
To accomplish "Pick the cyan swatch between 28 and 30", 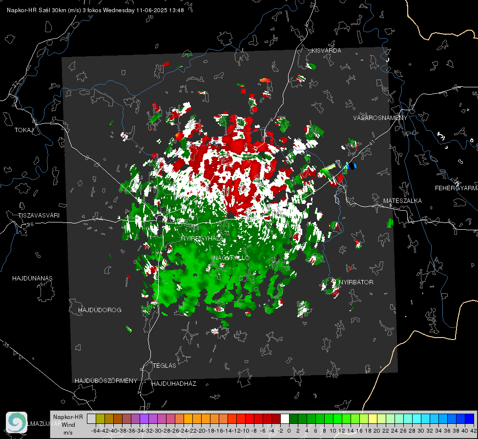I will tap(417, 419).
